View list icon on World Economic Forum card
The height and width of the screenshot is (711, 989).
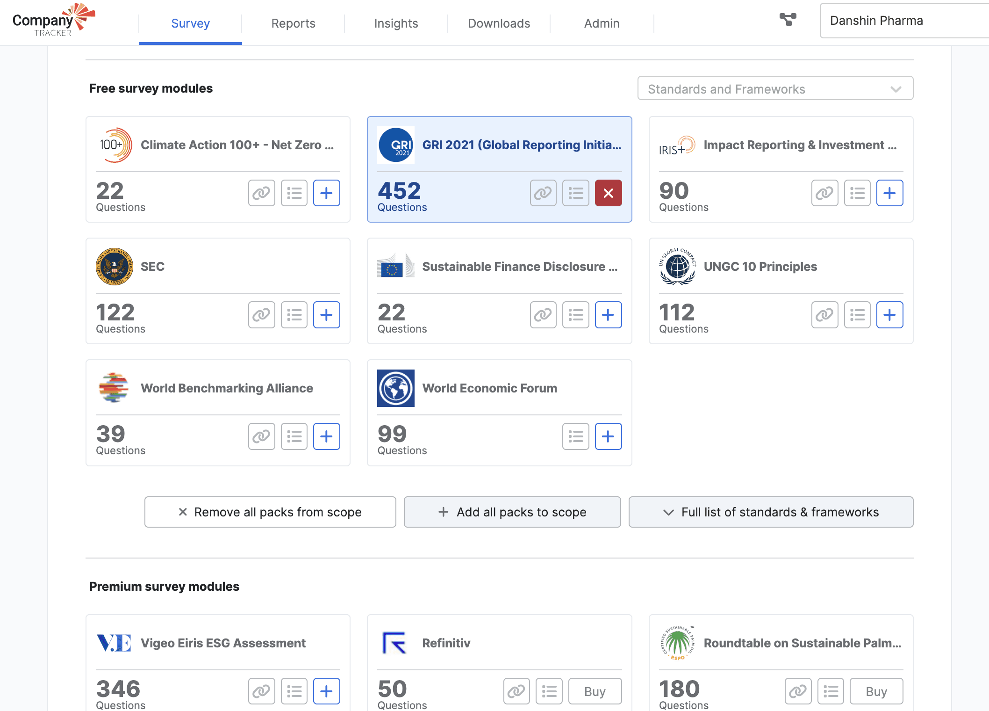click(x=575, y=436)
